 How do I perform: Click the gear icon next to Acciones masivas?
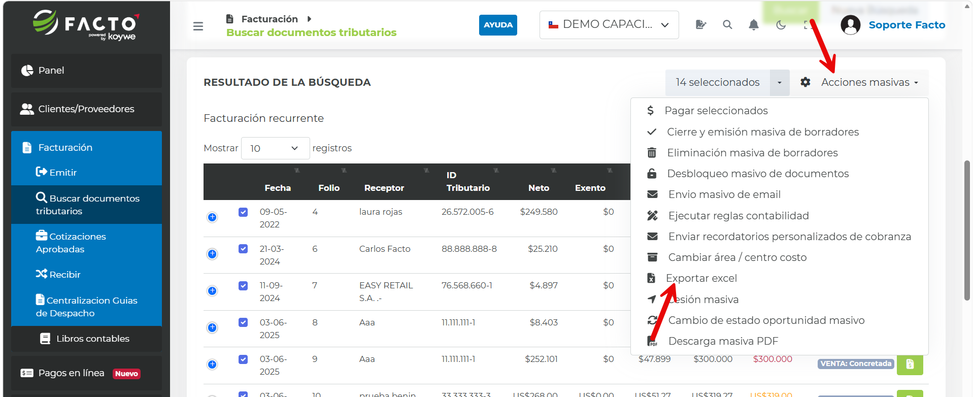click(x=805, y=82)
